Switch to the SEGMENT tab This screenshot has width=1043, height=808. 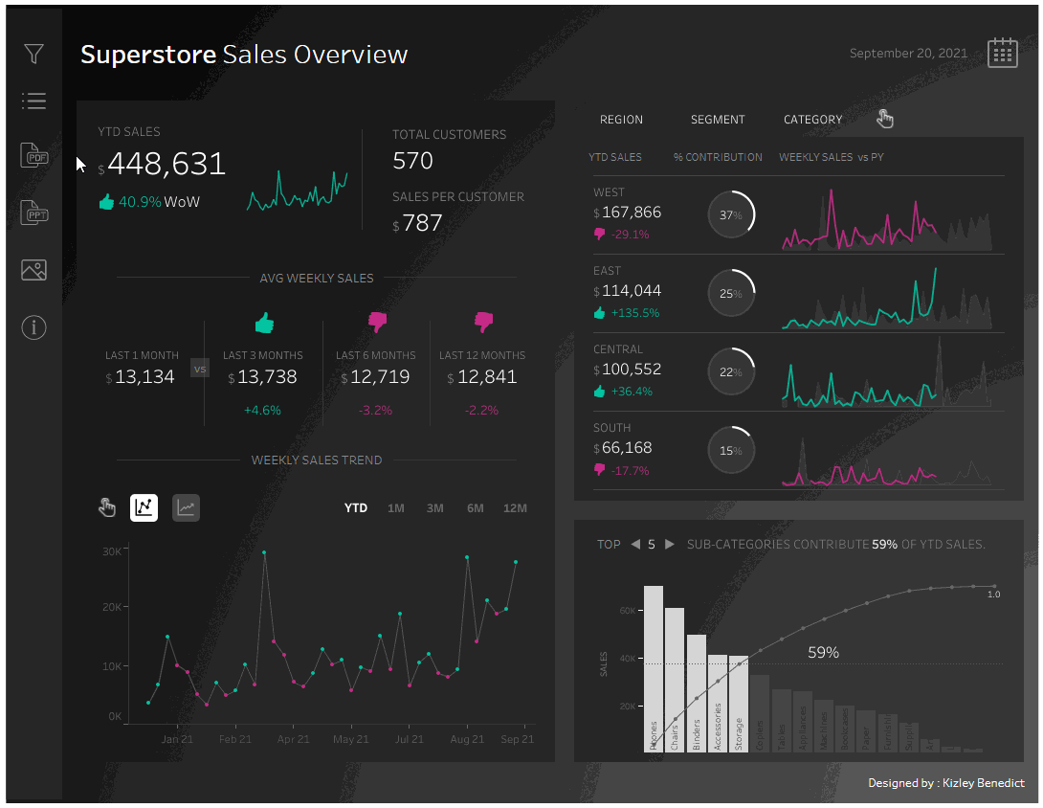pos(718,119)
